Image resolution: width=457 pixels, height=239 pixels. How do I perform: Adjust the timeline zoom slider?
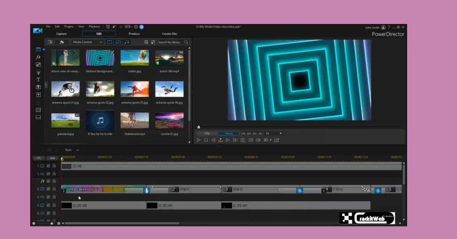[52, 223]
